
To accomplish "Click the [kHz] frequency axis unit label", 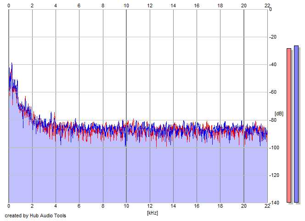I will pos(152,213).
